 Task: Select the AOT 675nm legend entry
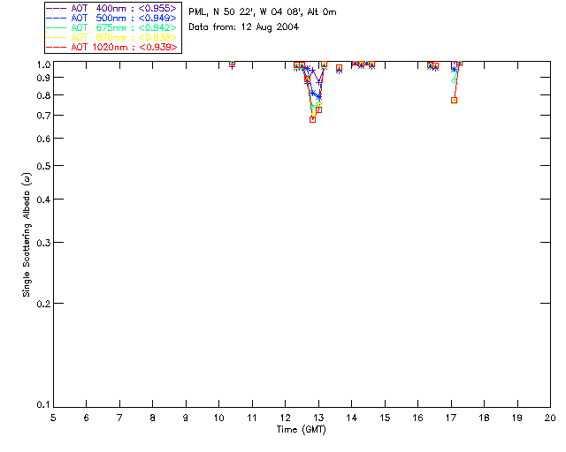pos(111,27)
